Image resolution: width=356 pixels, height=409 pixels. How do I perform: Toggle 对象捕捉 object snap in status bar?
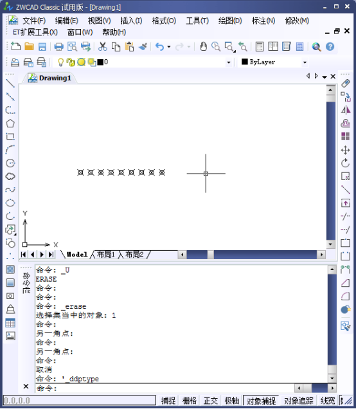pos(261,401)
